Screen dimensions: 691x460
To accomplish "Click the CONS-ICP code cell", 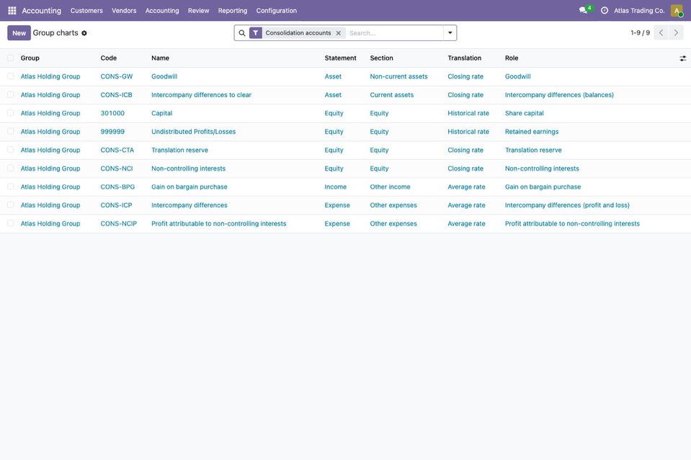I will [116, 205].
